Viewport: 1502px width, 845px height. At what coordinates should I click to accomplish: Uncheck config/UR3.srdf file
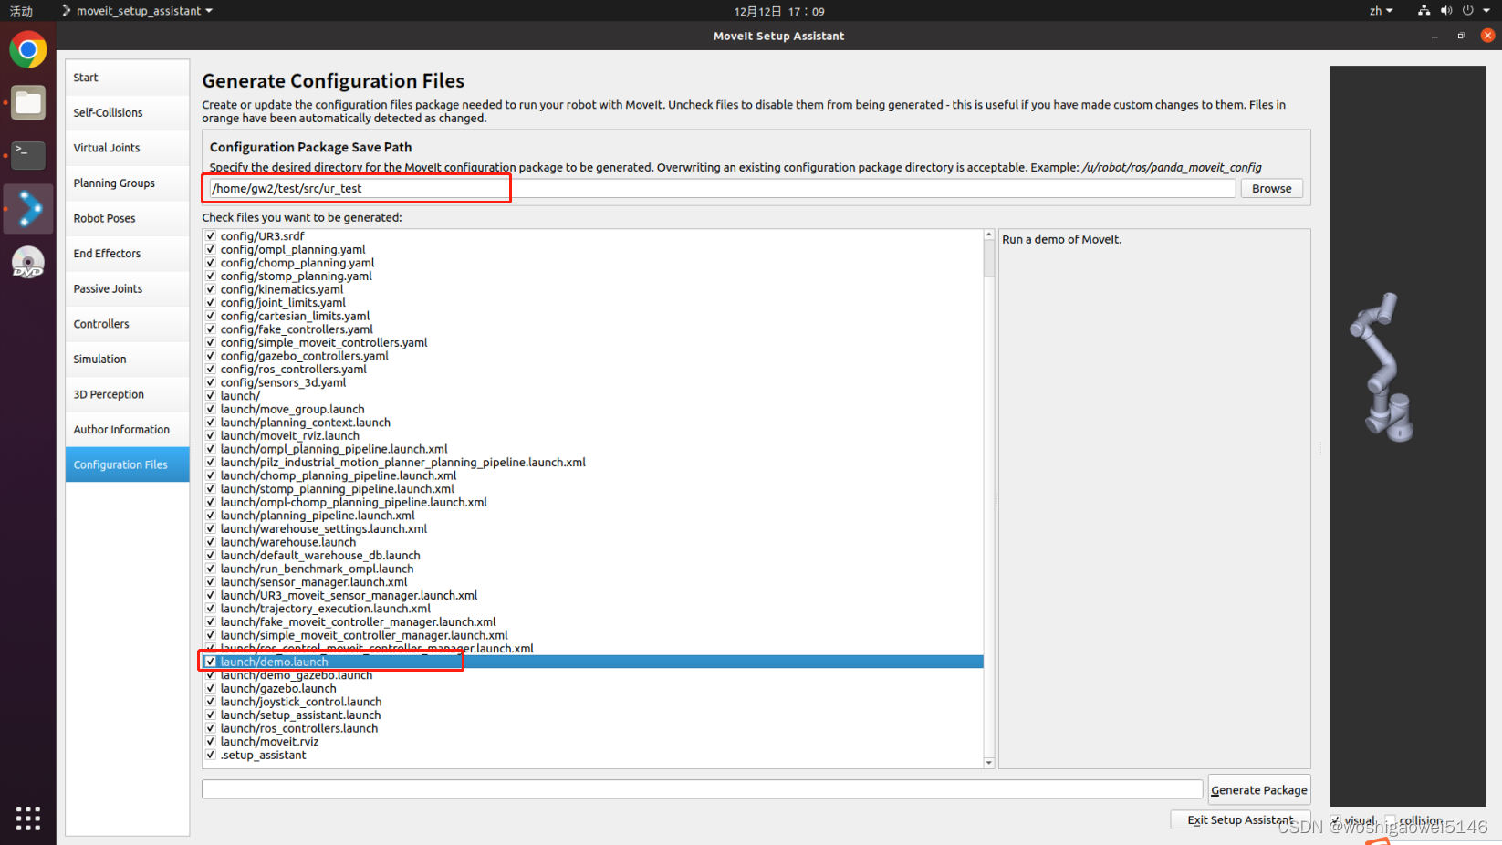(211, 235)
